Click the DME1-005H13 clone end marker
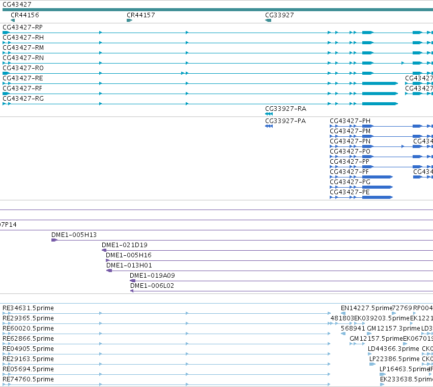Screen dimensions: 433x387 (54, 240)
